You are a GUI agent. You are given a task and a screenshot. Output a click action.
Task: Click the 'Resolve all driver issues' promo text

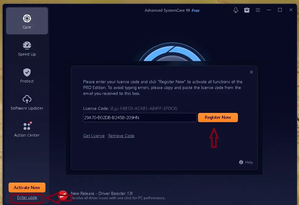118,198
